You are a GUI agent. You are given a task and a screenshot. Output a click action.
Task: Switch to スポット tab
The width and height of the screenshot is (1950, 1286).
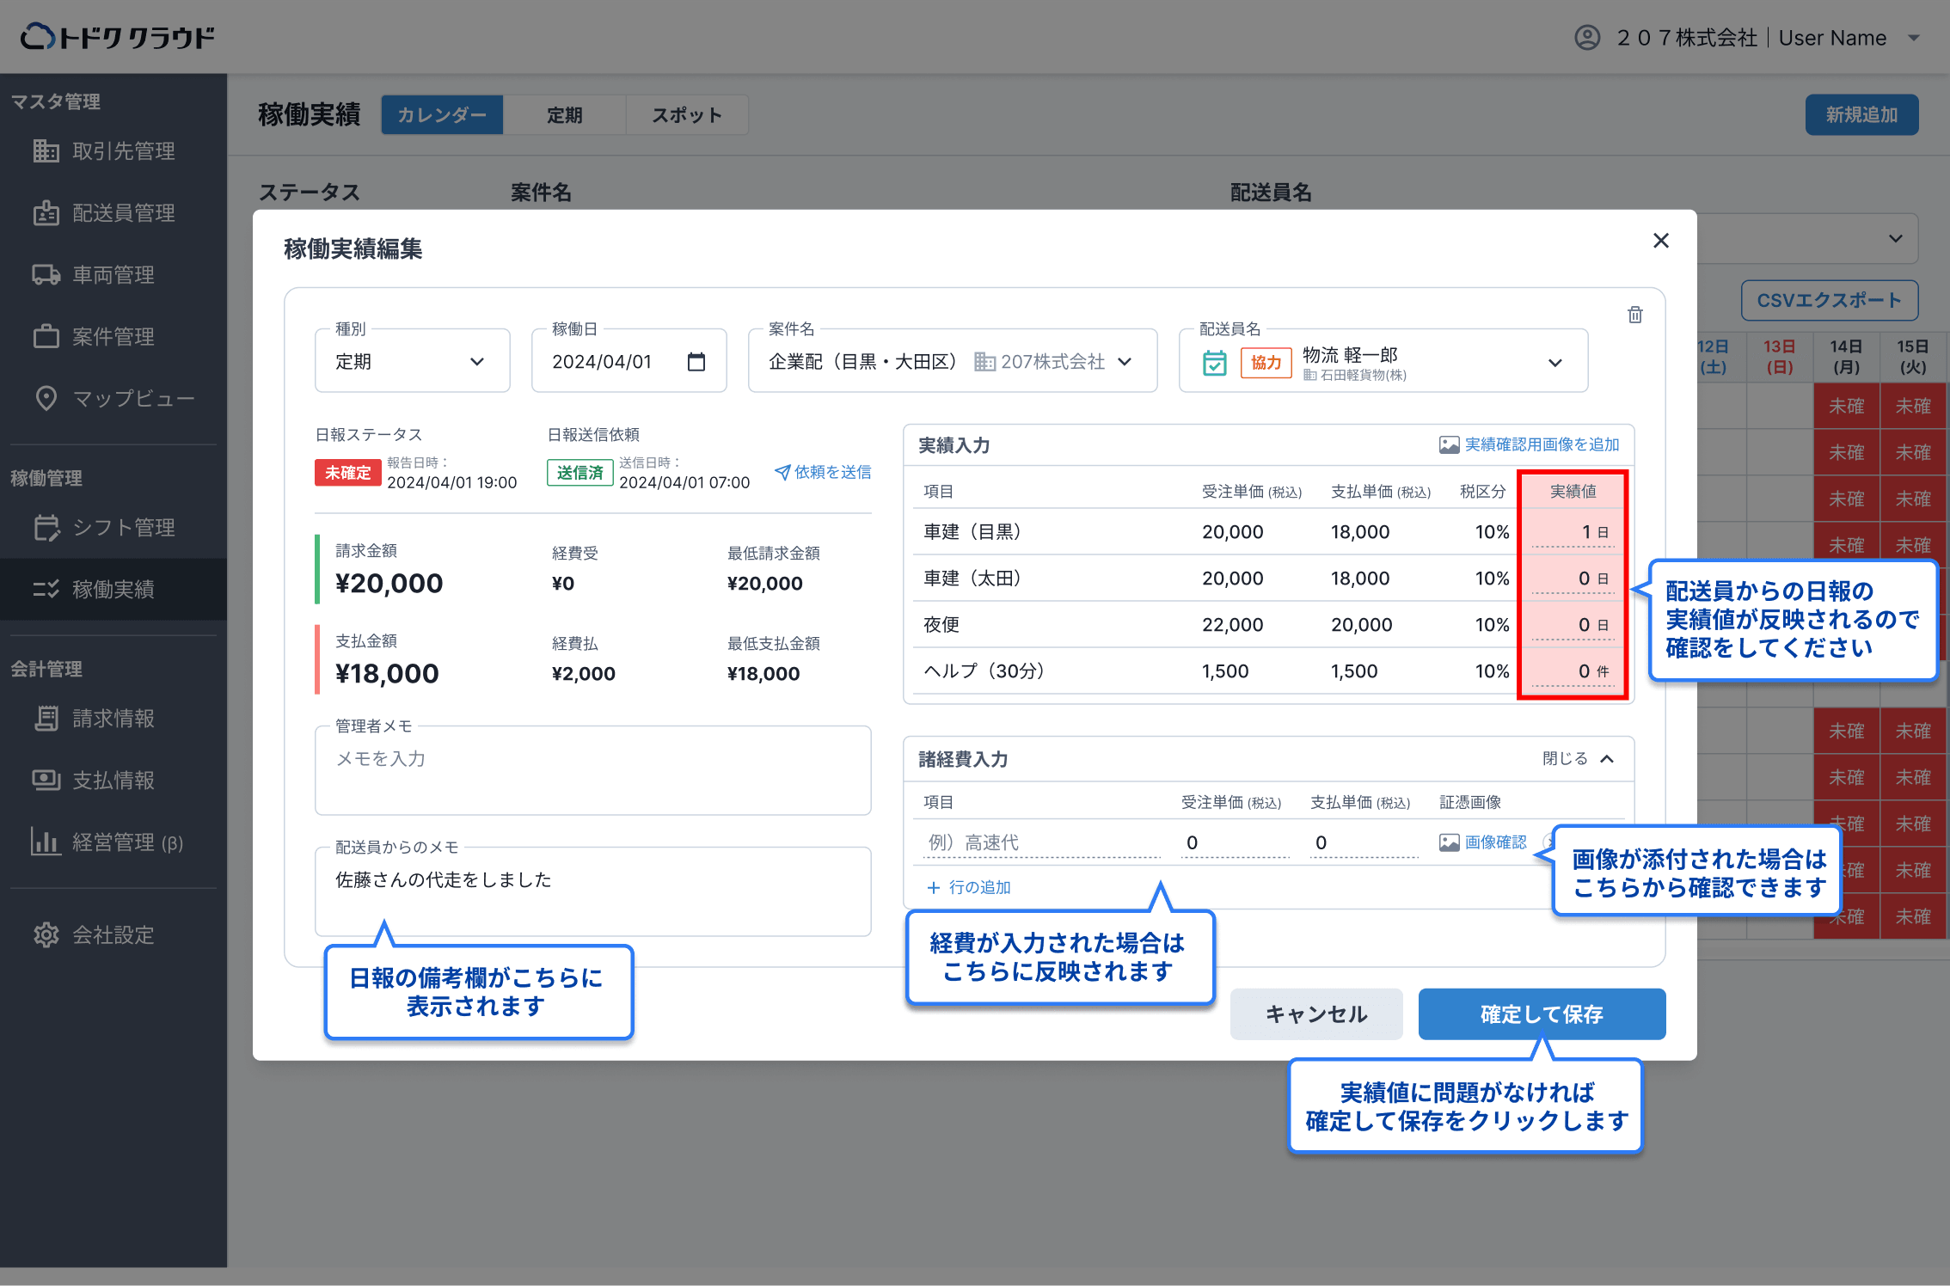[x=687, y=115]
